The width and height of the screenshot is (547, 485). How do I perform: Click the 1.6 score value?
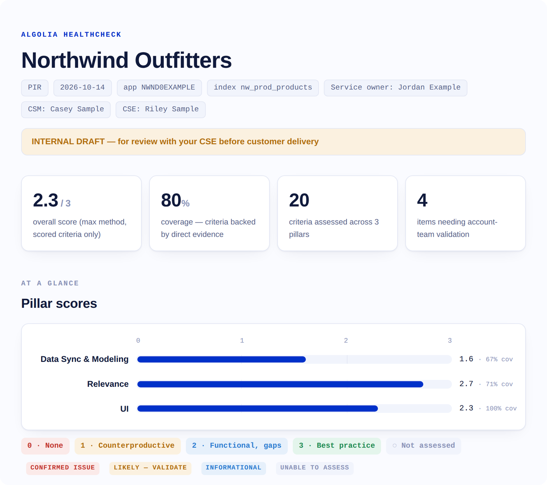point(466,359)
